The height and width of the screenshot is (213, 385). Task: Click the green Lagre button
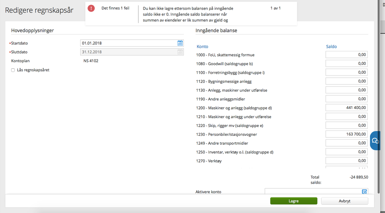tap(294, 201)
